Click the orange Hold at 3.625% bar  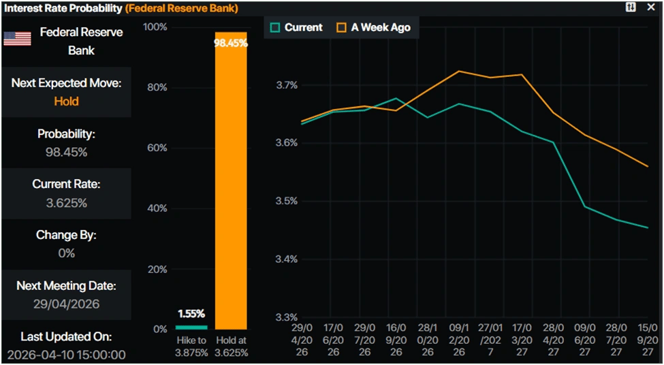click(x=231, y=184)
